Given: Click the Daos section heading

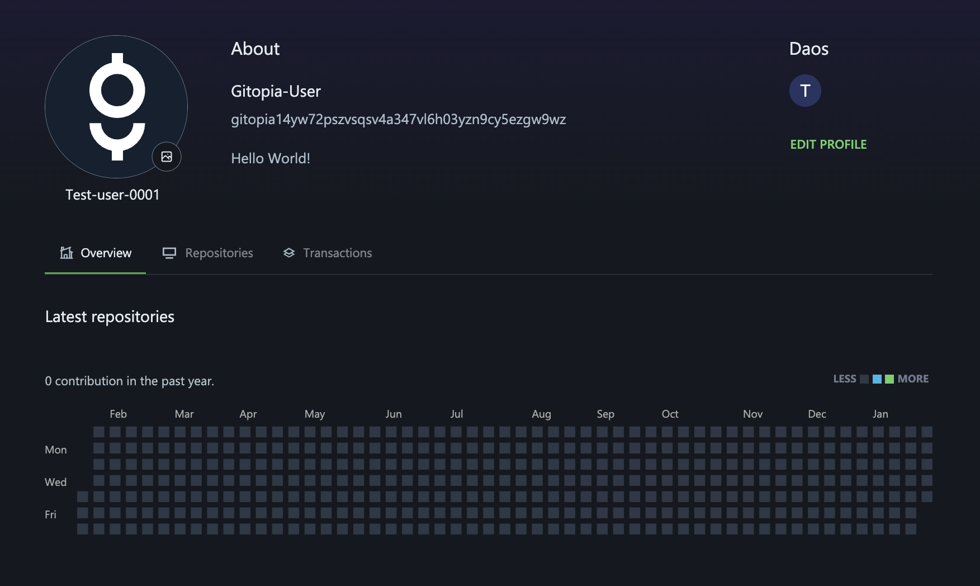Looking at the screenshot, I should (x=808, y=49).
